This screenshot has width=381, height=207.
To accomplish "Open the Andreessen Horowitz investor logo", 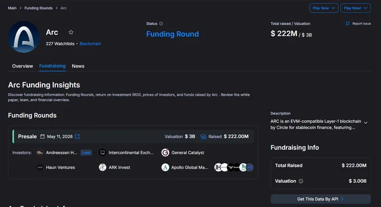I will pyautogui.click(x=40, y=153).
